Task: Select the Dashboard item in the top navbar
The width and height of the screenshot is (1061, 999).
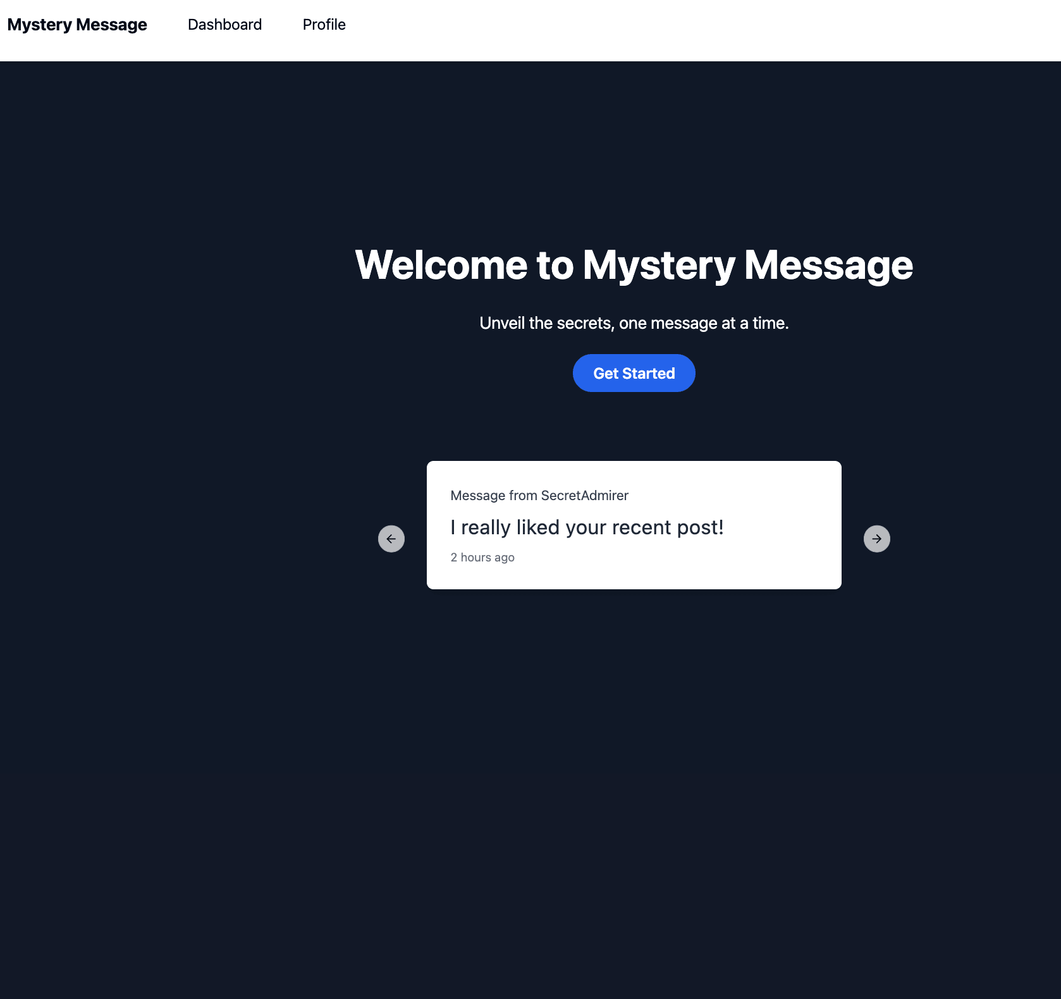Action: (x=224, y=25)
